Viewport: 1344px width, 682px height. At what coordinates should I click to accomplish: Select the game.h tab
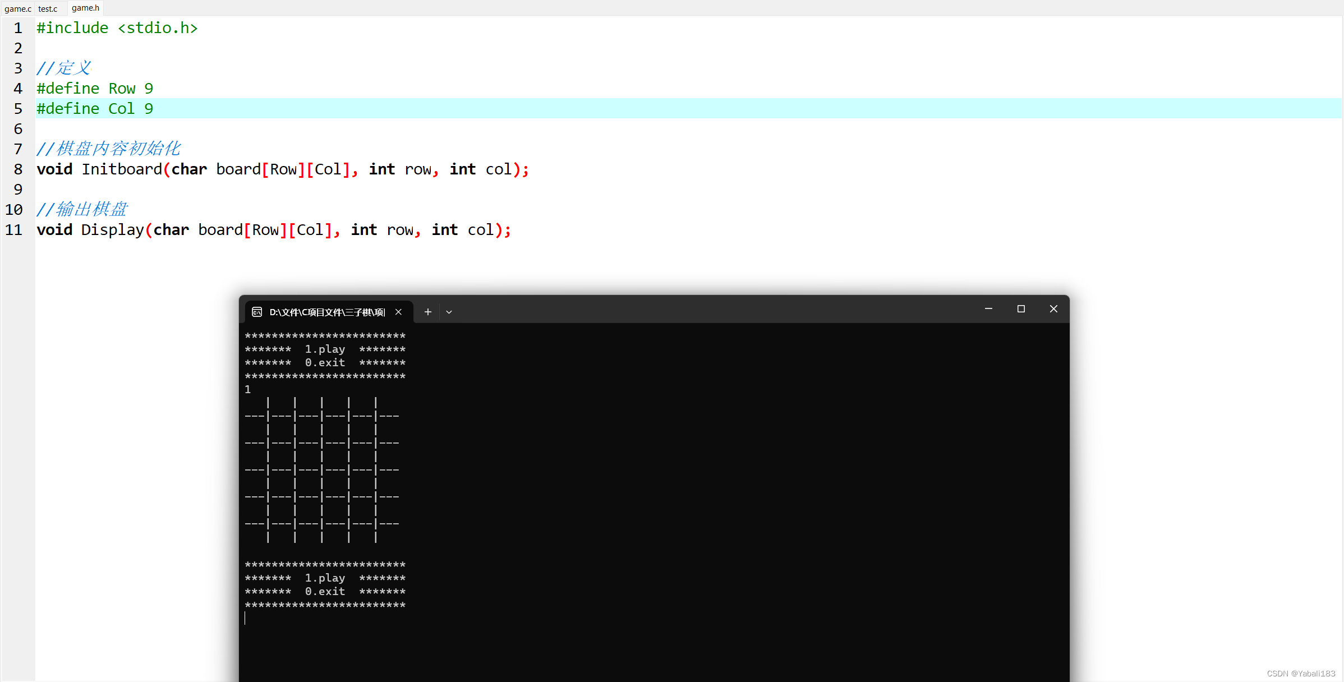(x=85, y=8)
